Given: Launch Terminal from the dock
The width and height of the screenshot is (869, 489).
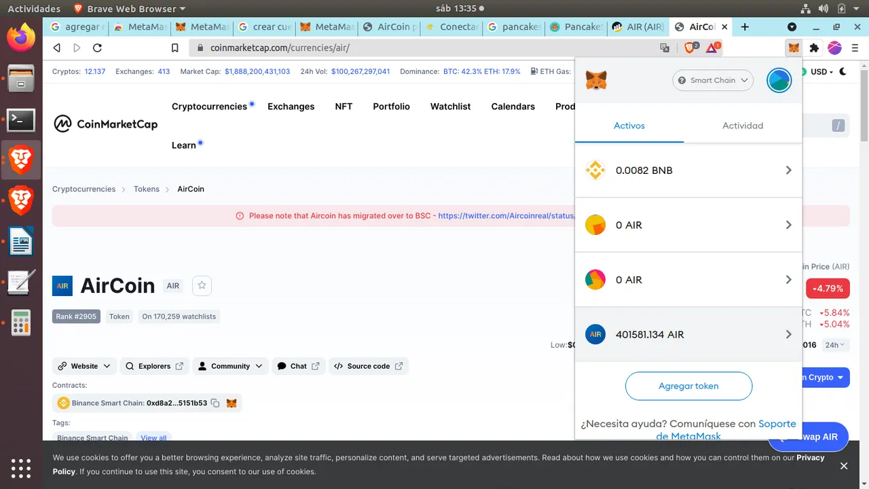Looking at the screenshot, I should click(21, 120).
